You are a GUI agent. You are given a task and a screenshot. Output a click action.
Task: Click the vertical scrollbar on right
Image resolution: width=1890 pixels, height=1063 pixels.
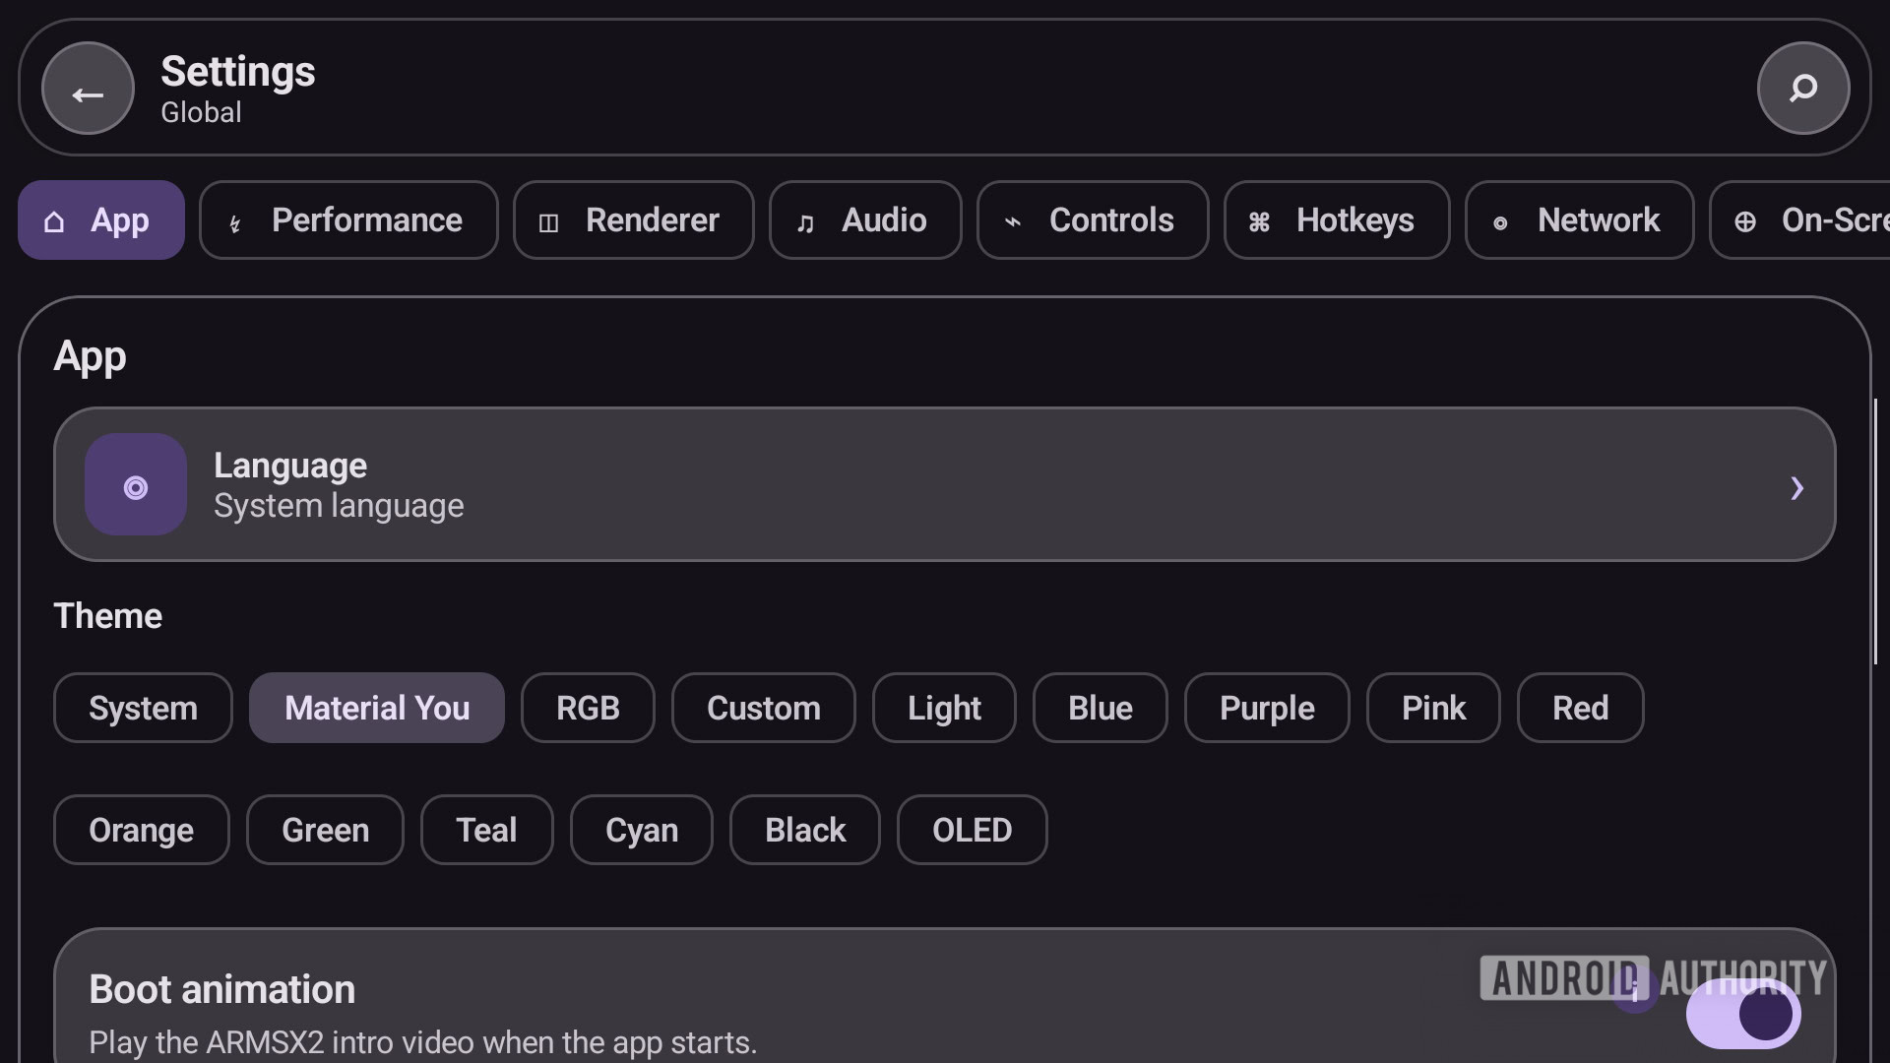point(1875,531)
